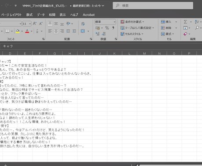Viewport: 202px width, 166px height.
Task: Select column header J
Action: tap(100, 53)
